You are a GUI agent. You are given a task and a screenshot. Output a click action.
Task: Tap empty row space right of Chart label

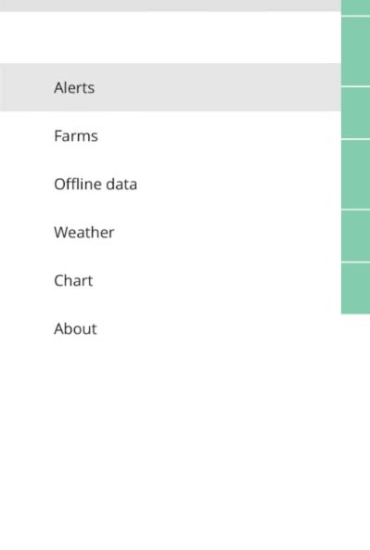pos(217,281)
